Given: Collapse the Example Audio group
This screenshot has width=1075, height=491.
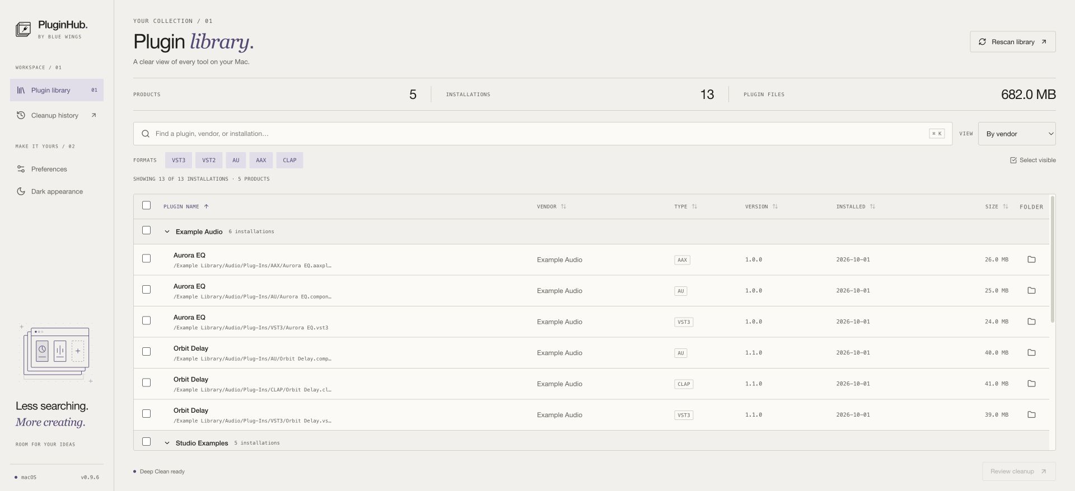Looking at the screenshot, I should pos(167,232).
